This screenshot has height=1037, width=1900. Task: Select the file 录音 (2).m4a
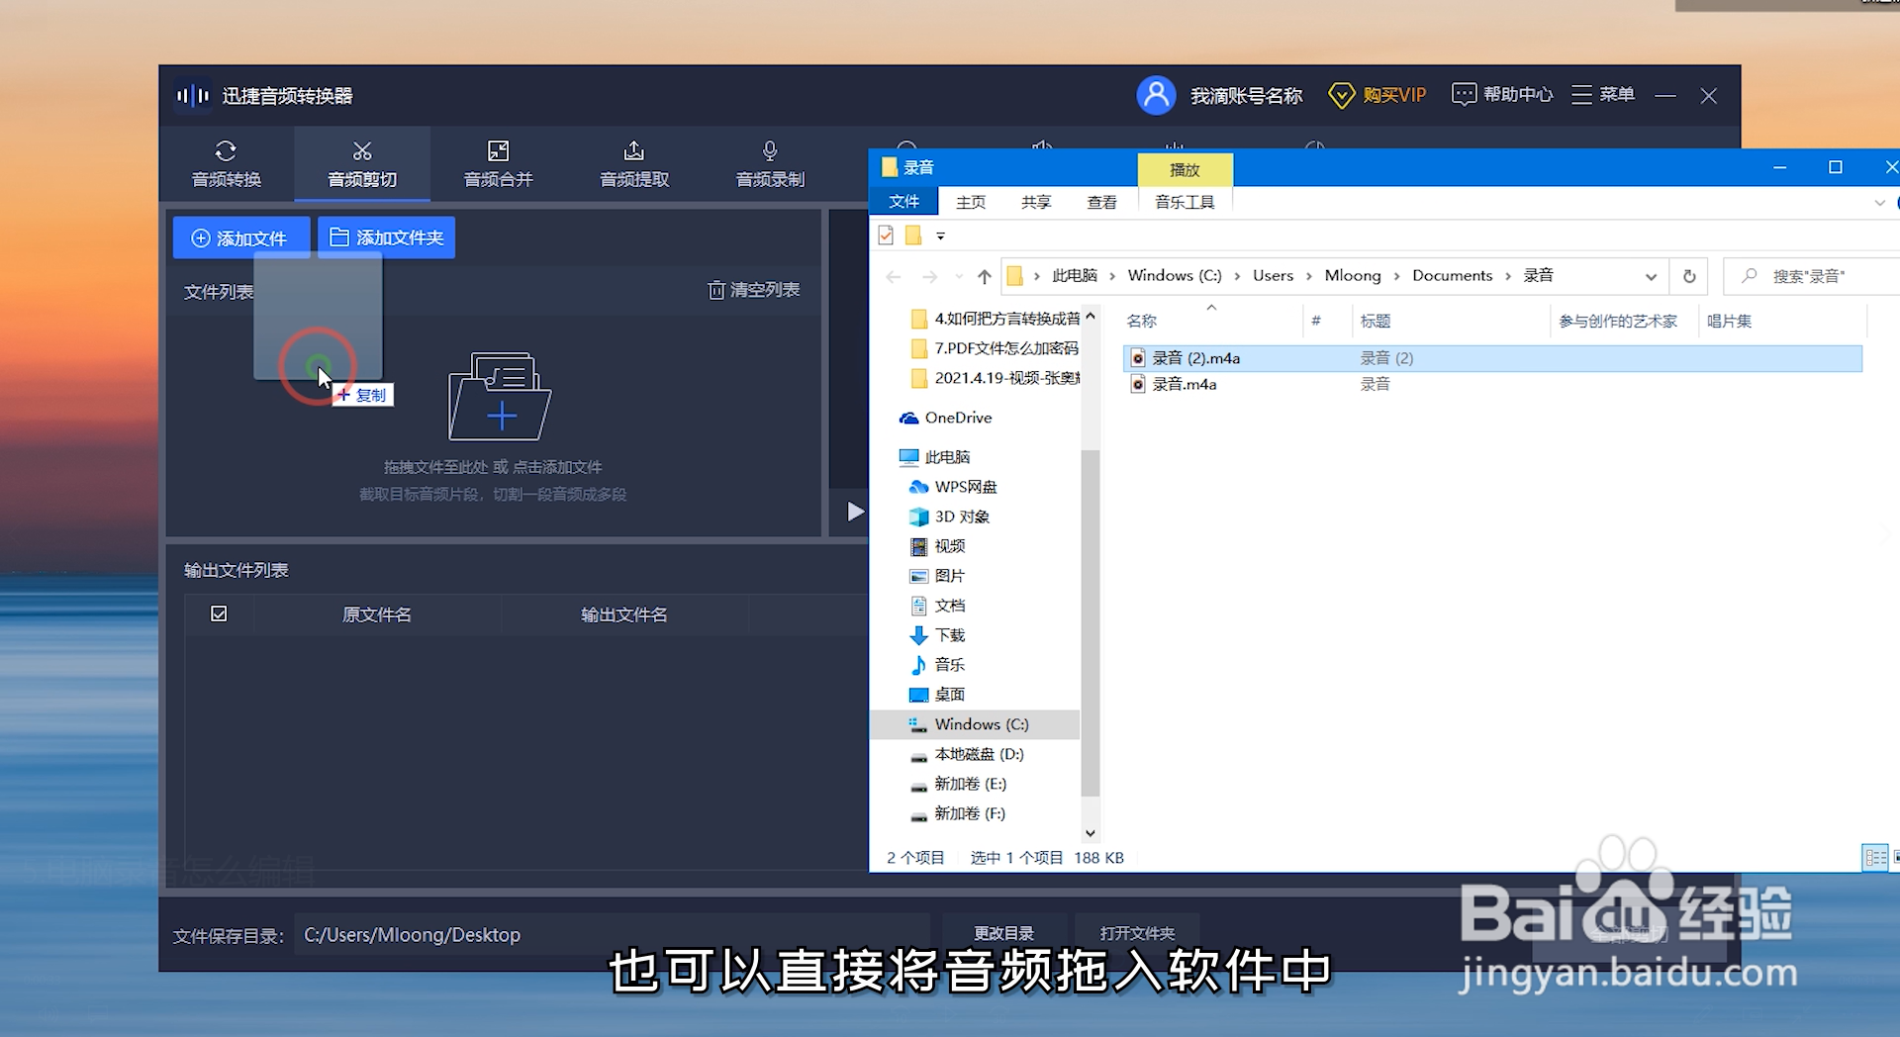tap(1196, 358)
